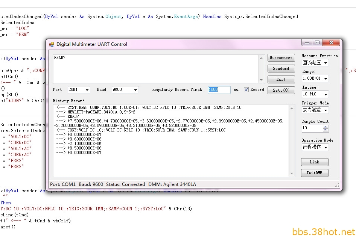
Task: Click status bar text Status: Connected
Action: [126, 184]
